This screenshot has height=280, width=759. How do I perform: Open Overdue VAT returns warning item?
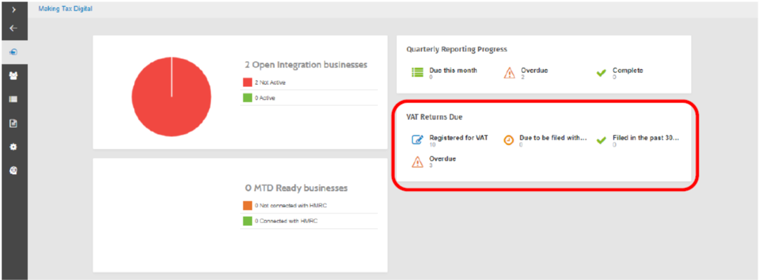434,161
